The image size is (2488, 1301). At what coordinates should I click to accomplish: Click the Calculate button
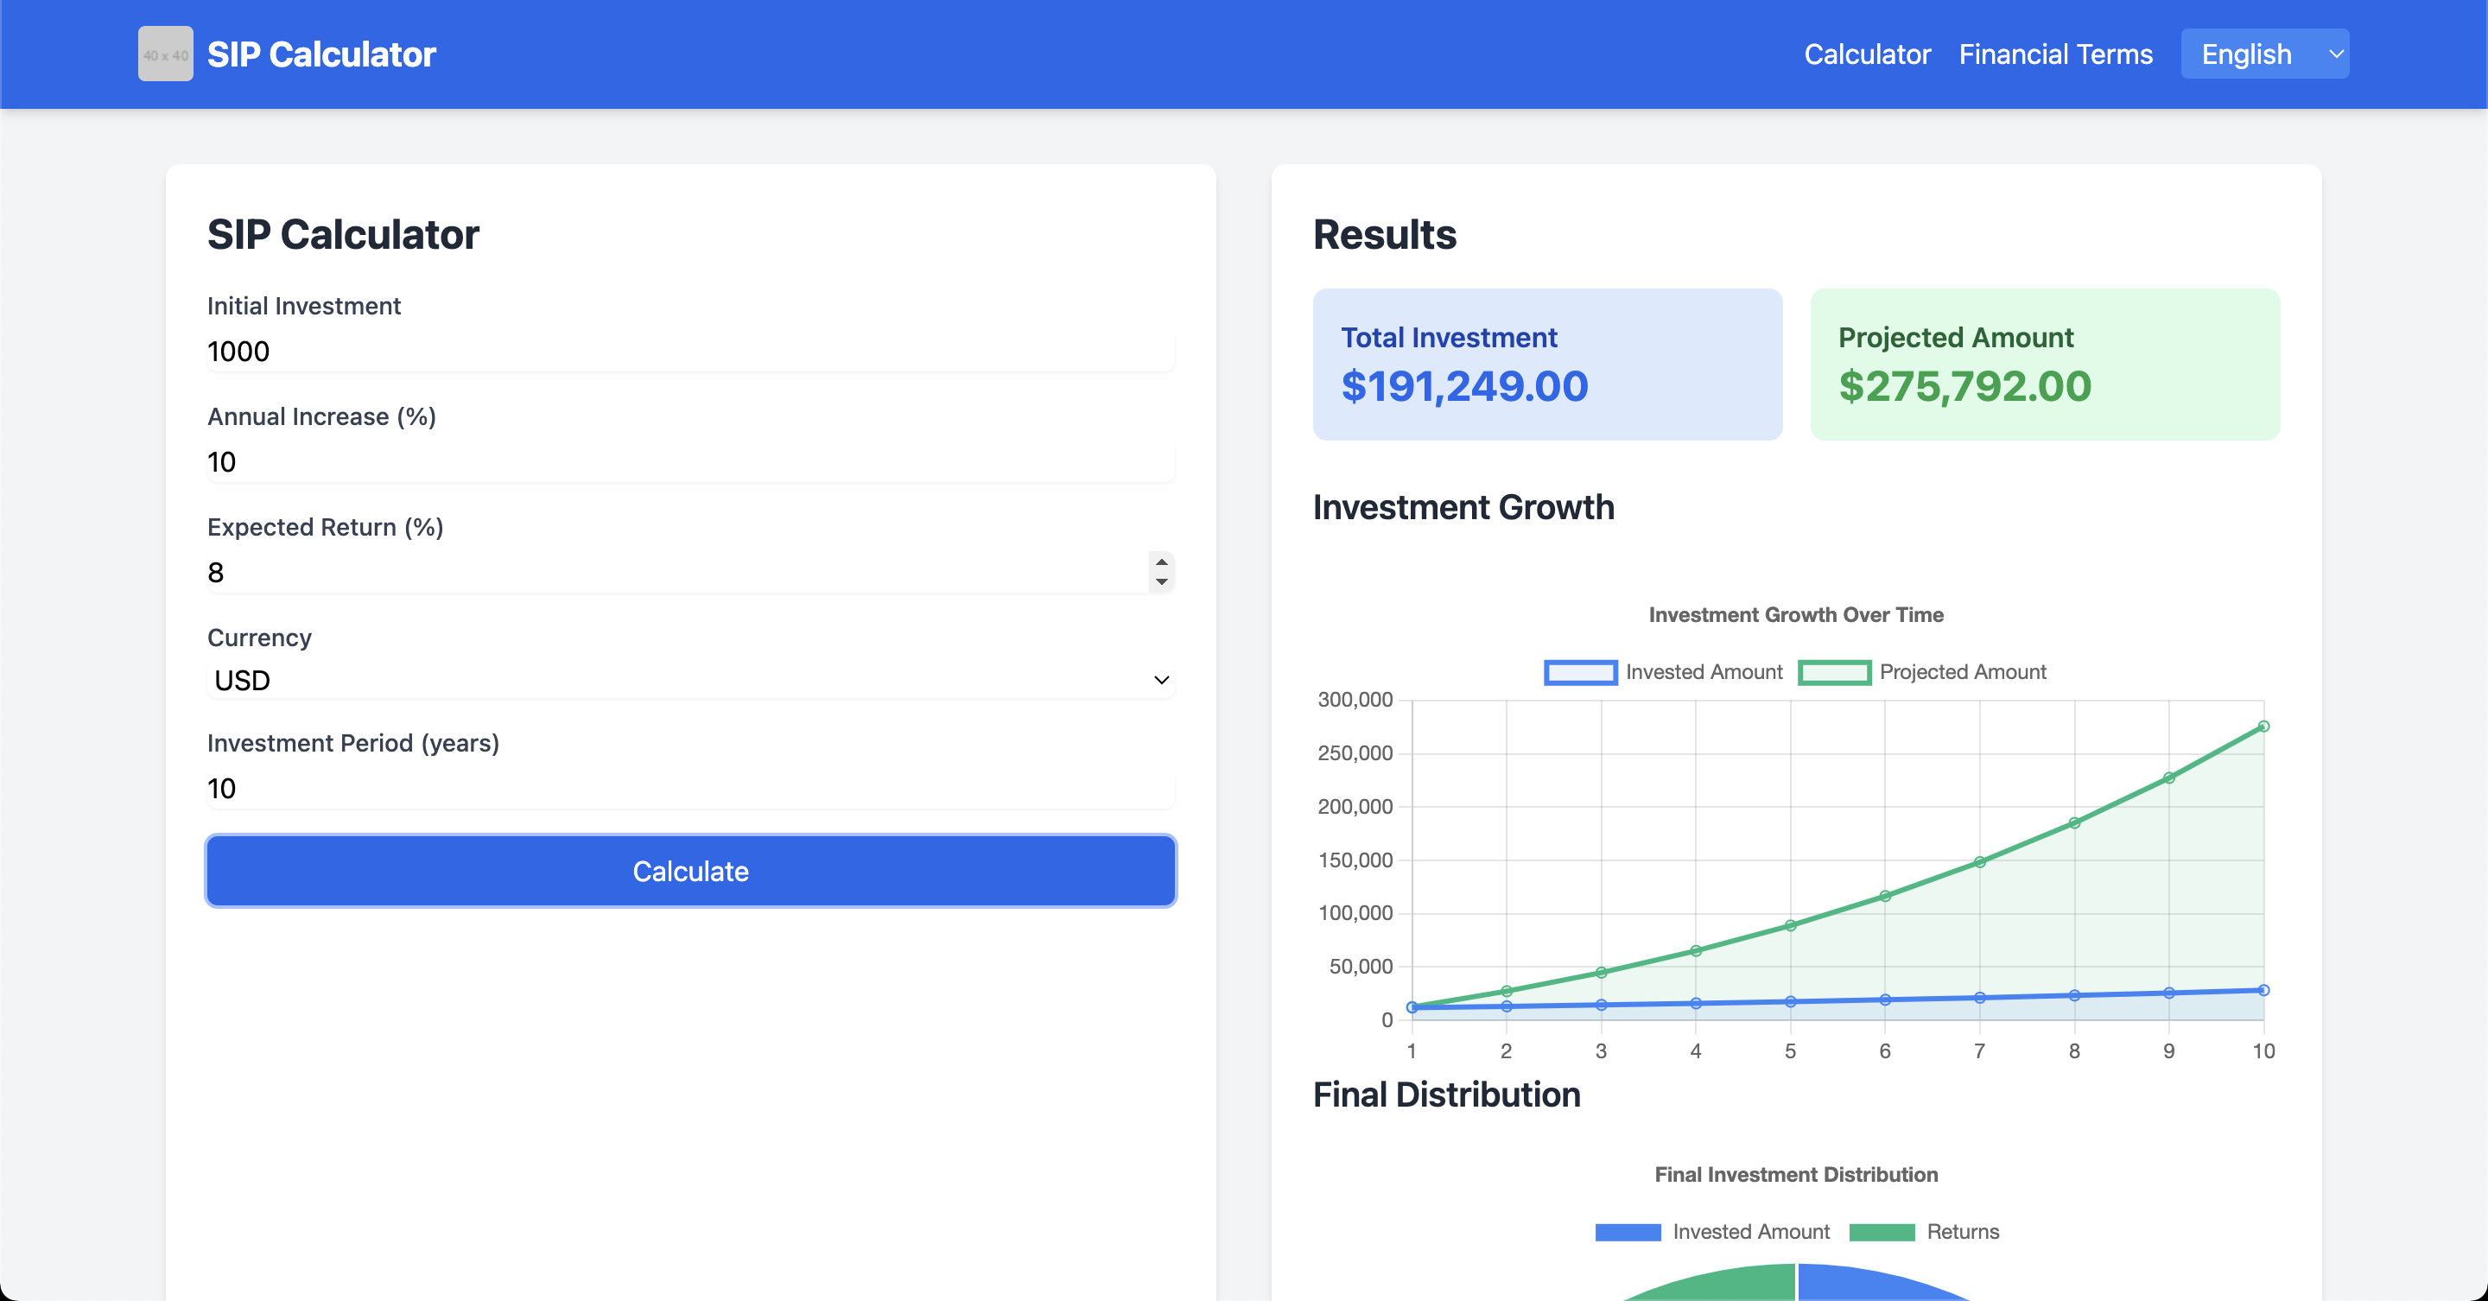(690, 871)
